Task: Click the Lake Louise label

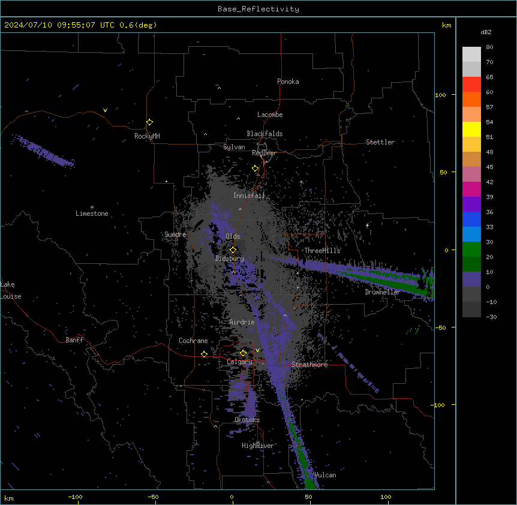Action: click(11, 290)
